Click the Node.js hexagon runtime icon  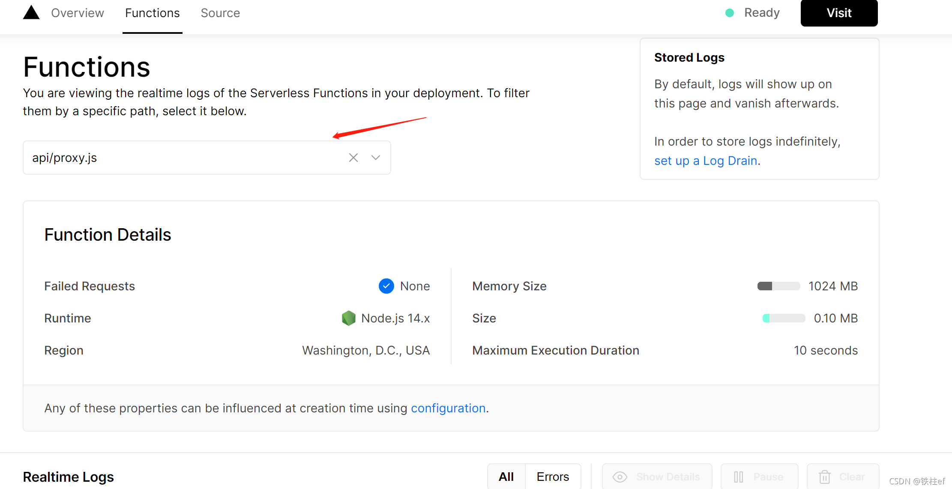[348, 318]
